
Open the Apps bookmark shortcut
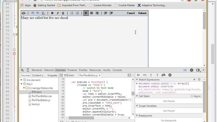tap(26, 5)
